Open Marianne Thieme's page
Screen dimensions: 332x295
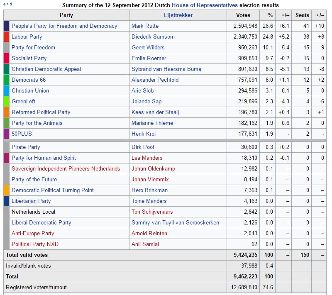pos(152,123)
